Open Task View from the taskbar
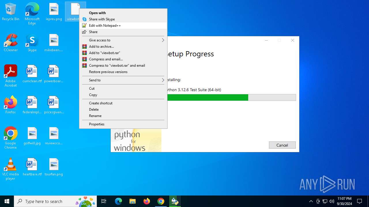This screenshot has height=207, width=369. tap(104, 201)
